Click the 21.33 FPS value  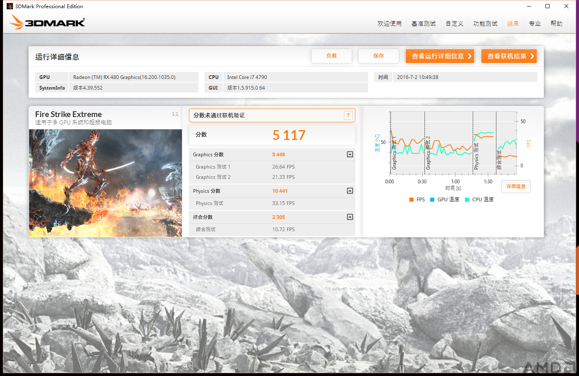283,177
